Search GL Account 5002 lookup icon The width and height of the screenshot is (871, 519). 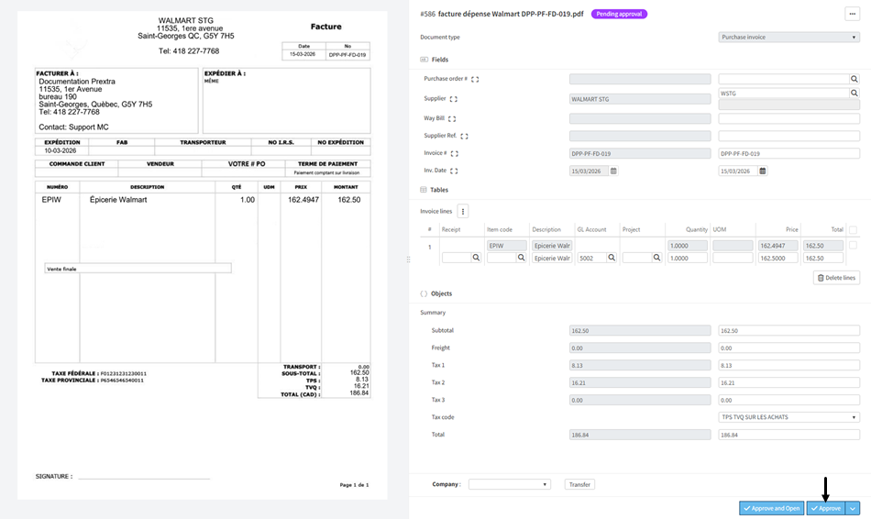coord(612,258)
